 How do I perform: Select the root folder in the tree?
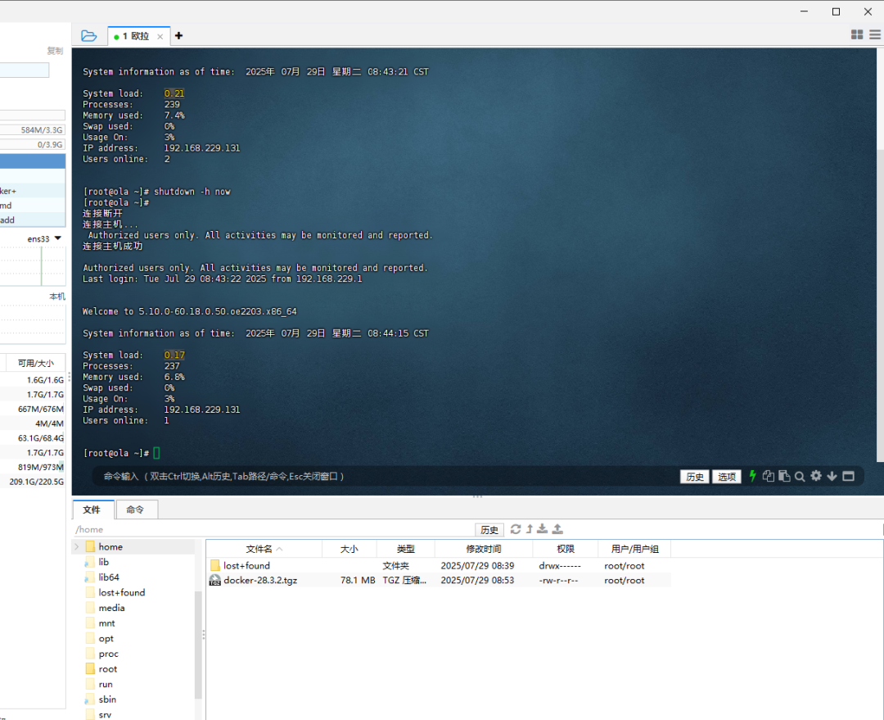[x=101, y=668]
